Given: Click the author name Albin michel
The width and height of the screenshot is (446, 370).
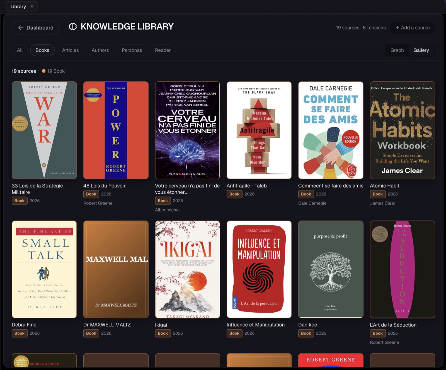Looking at the screenshot, I should pos(167,210).
